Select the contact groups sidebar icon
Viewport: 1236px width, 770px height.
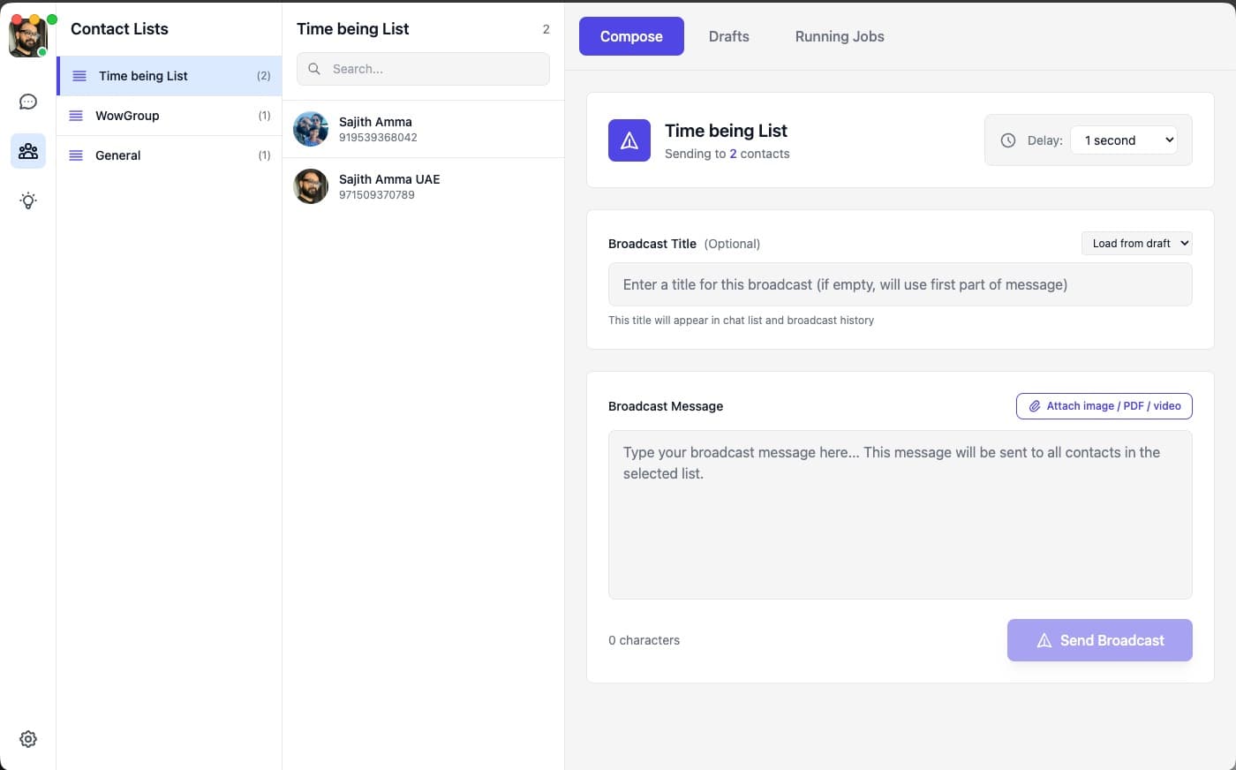(28, 151)
